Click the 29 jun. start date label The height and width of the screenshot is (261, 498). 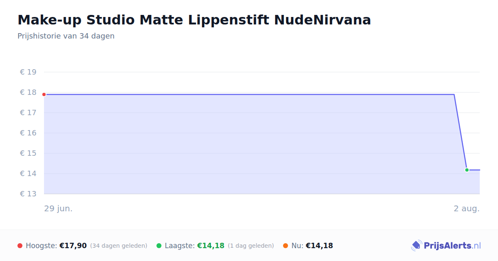59,208
